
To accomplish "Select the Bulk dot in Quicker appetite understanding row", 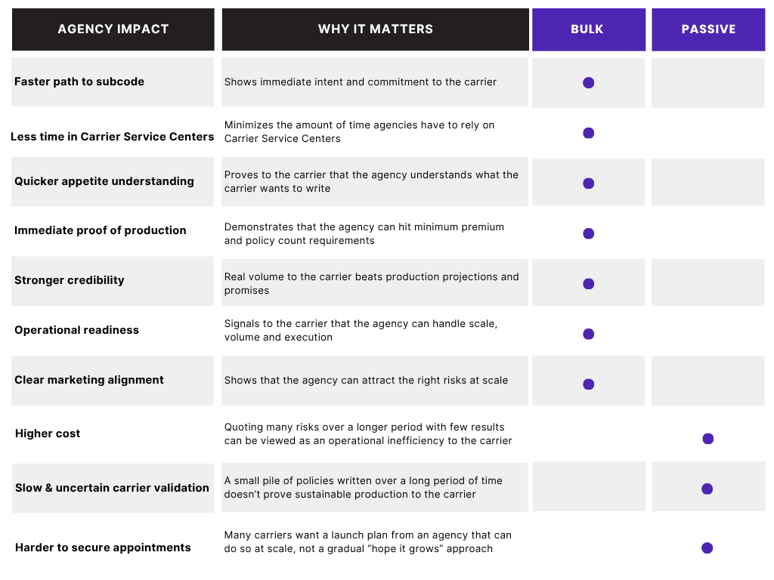I will tap(588, 183).
